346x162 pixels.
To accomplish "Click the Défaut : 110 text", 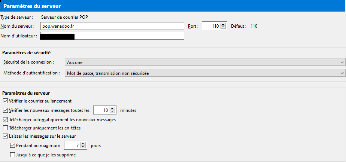I will coord(244,26).
